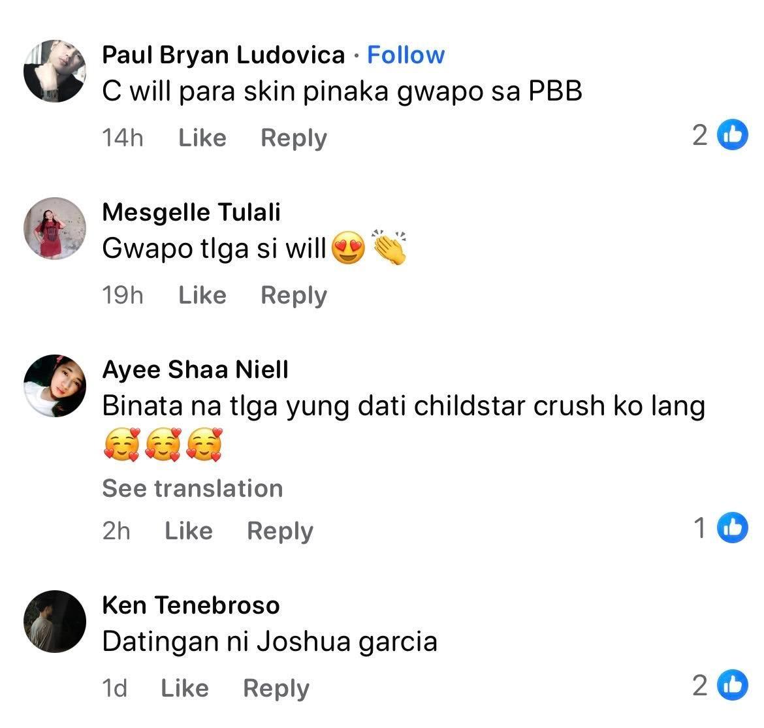The image size is (764, 728).
Task: View thumbs-up reactions on Ken Tenebroso's comment
Action: click(720, 686)
